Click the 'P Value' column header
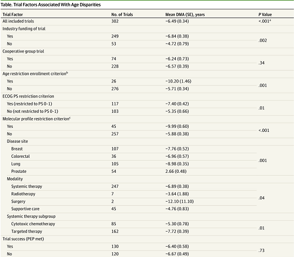This screenshot has height=257, width=294. click(x=265, y=14)
